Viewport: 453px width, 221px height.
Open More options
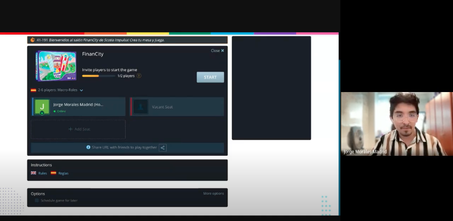coord(213,194)
